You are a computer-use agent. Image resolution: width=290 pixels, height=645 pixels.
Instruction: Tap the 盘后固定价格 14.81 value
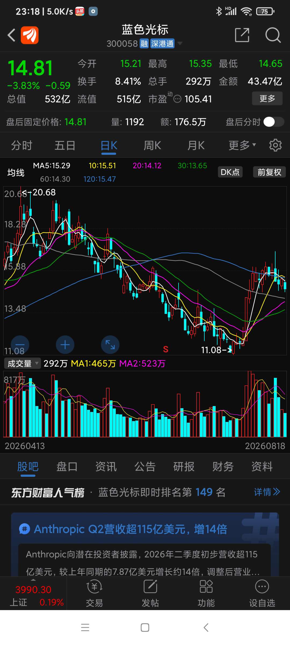click(75, 122)
